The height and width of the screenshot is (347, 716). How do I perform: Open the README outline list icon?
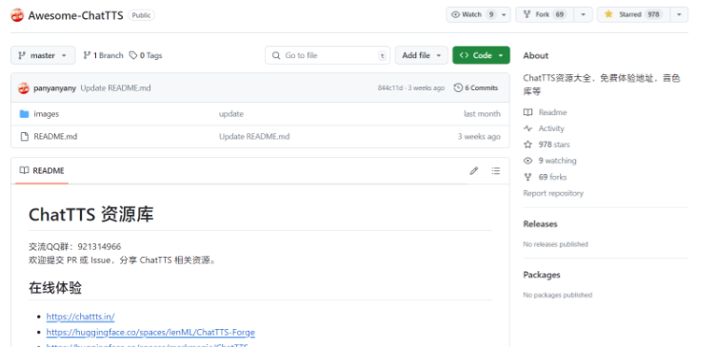coord(495,170)
